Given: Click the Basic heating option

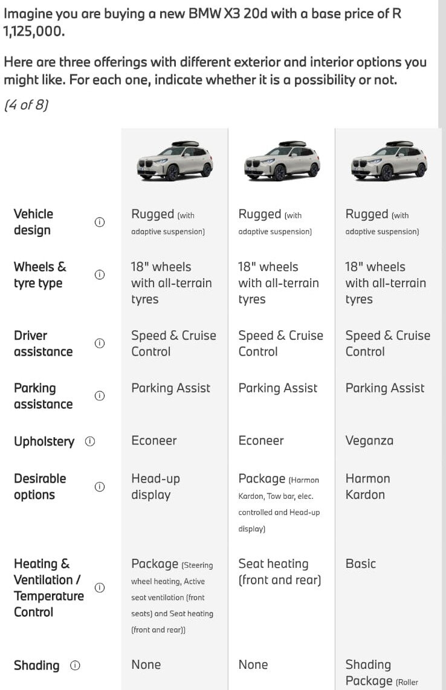Looking at the screenshot, I should point(360,564).
